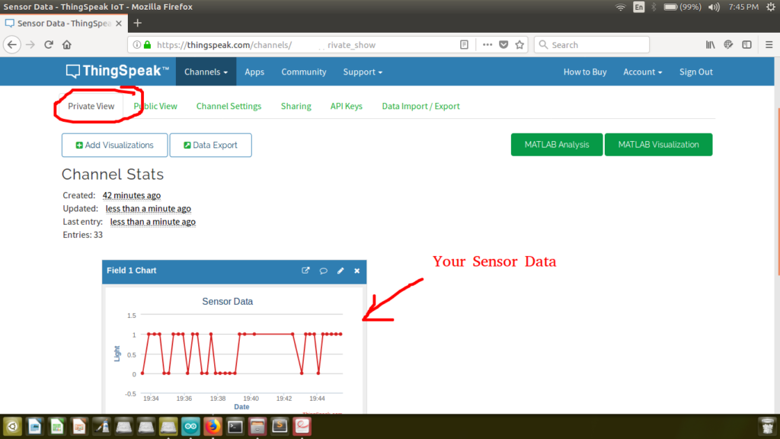Open the Channel Settings tab

click(229, 106)
